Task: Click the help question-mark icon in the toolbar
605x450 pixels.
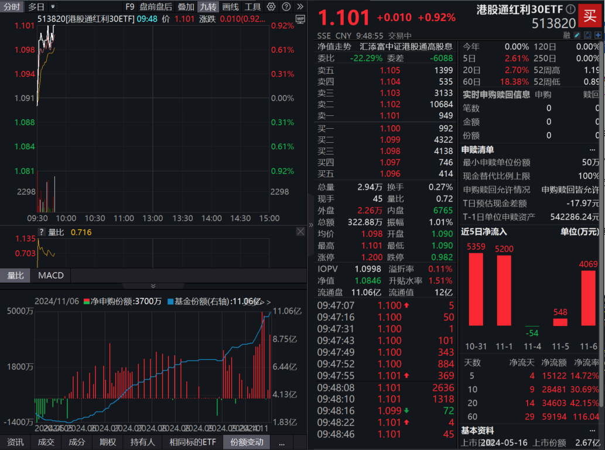Action: pos(286,6)
